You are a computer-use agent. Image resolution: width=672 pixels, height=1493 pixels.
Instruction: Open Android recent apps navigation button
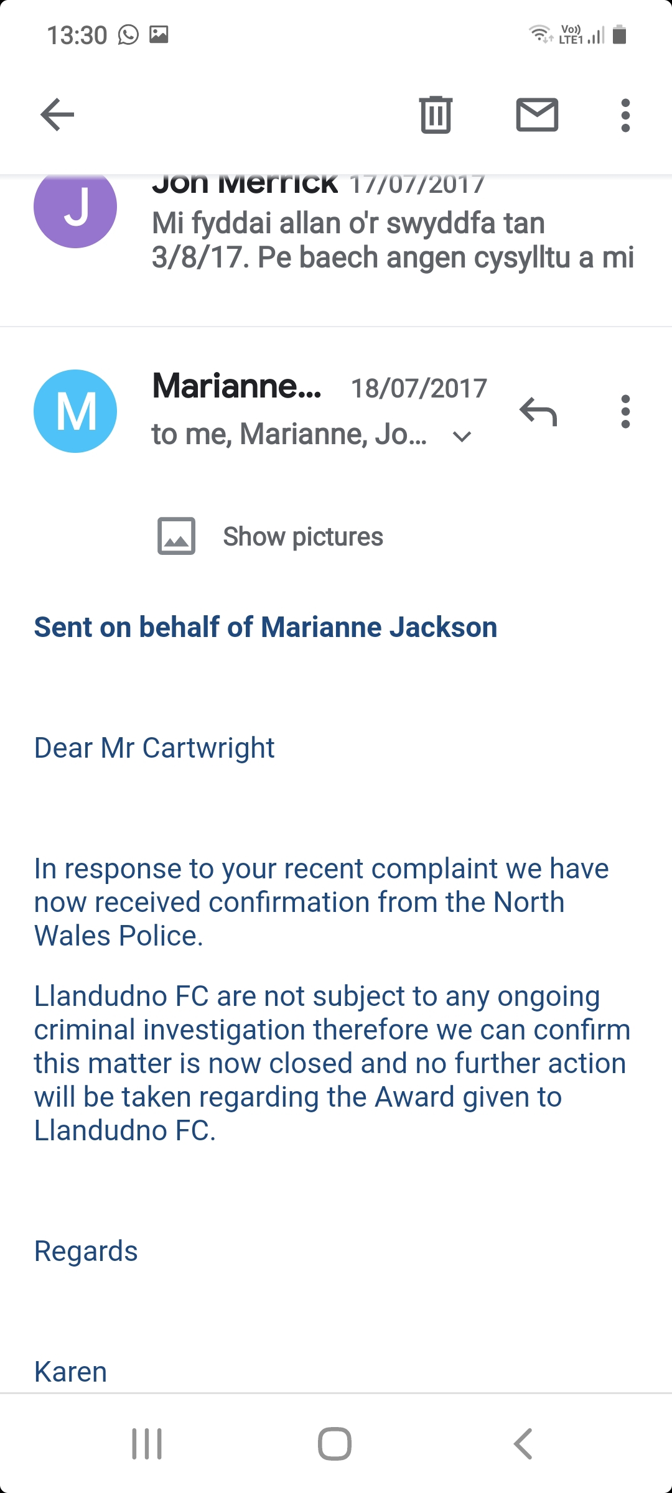pyautogui.click(x=147, y=1443)
